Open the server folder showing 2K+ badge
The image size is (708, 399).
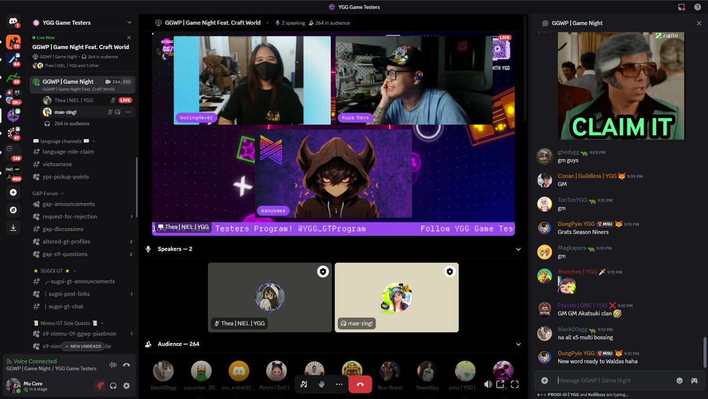(13, 97)
